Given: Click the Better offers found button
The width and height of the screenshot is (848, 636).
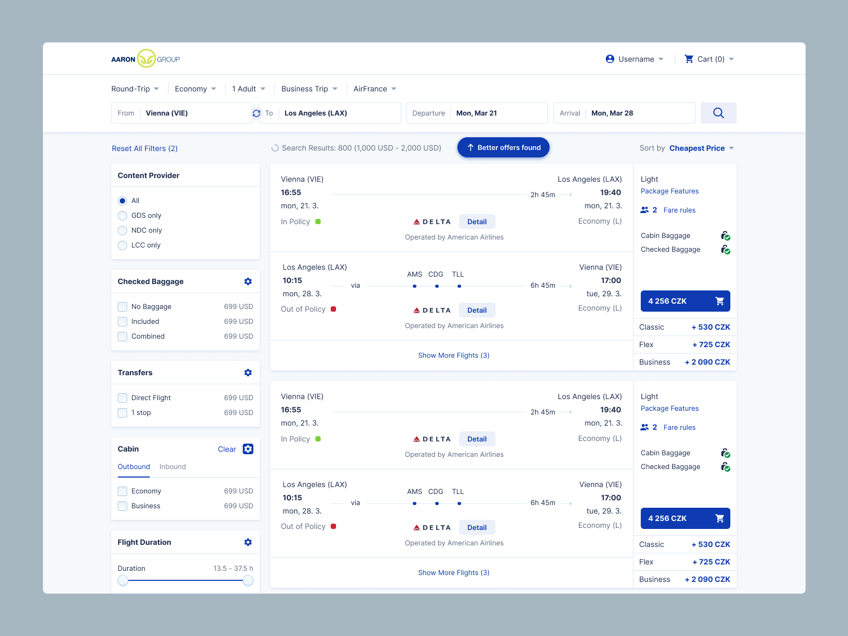Looking at the screenshot, I should point(502,147).
